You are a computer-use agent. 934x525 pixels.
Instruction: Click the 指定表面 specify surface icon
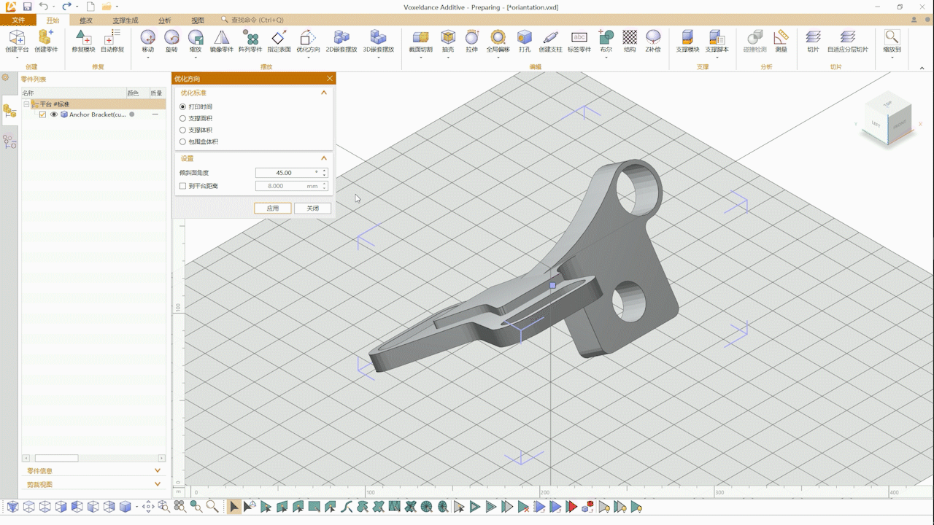pos(279,37)
